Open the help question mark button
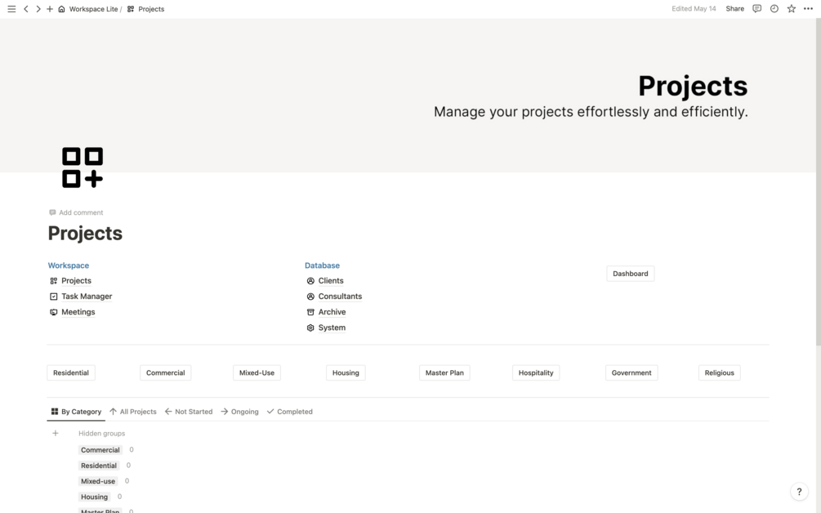821x513 pixels. [799, 492]
